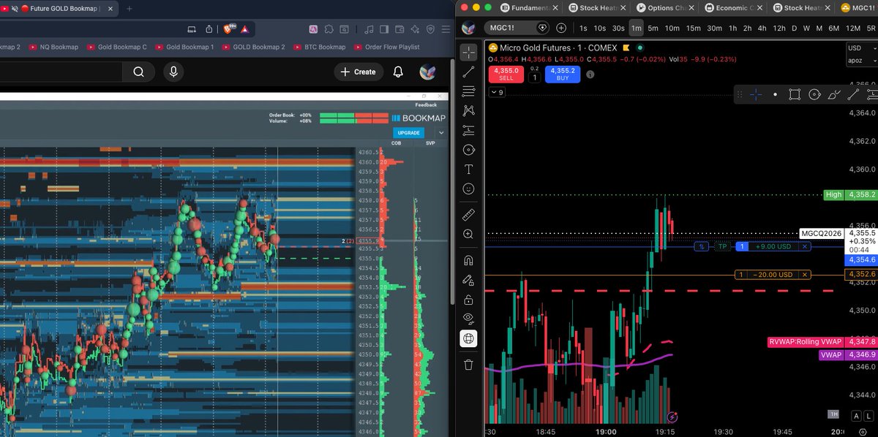Click the order quantity box showing 1
The width and height of the screenshot is (878, 437).
click(x=535, y=77)
